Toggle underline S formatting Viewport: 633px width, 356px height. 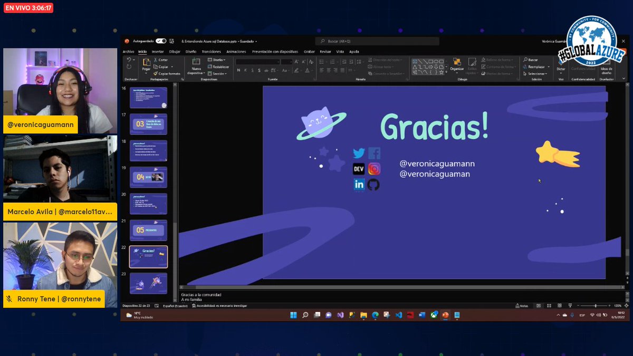point(252,70)
